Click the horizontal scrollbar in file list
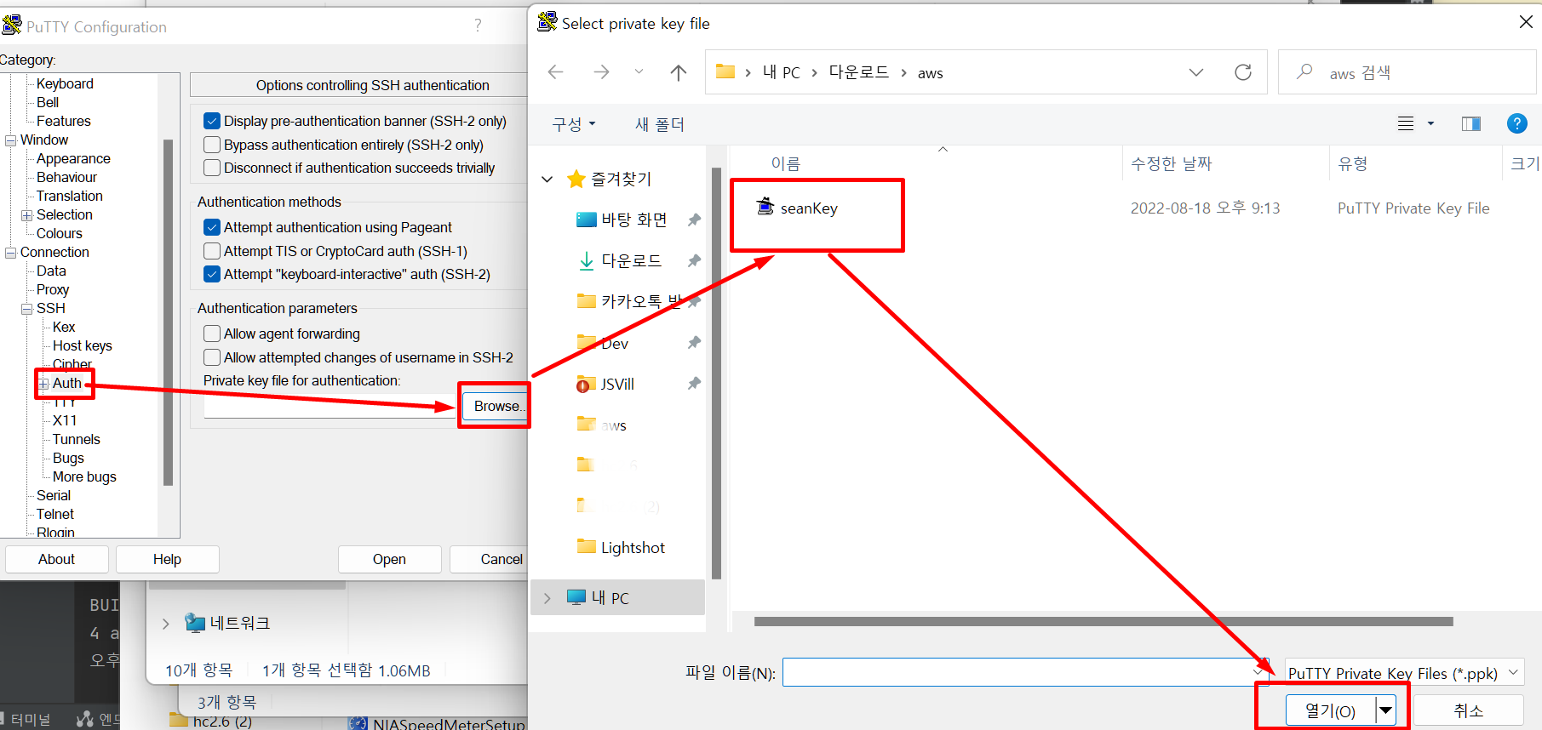1542x730 pixels. pos(1103,621)
